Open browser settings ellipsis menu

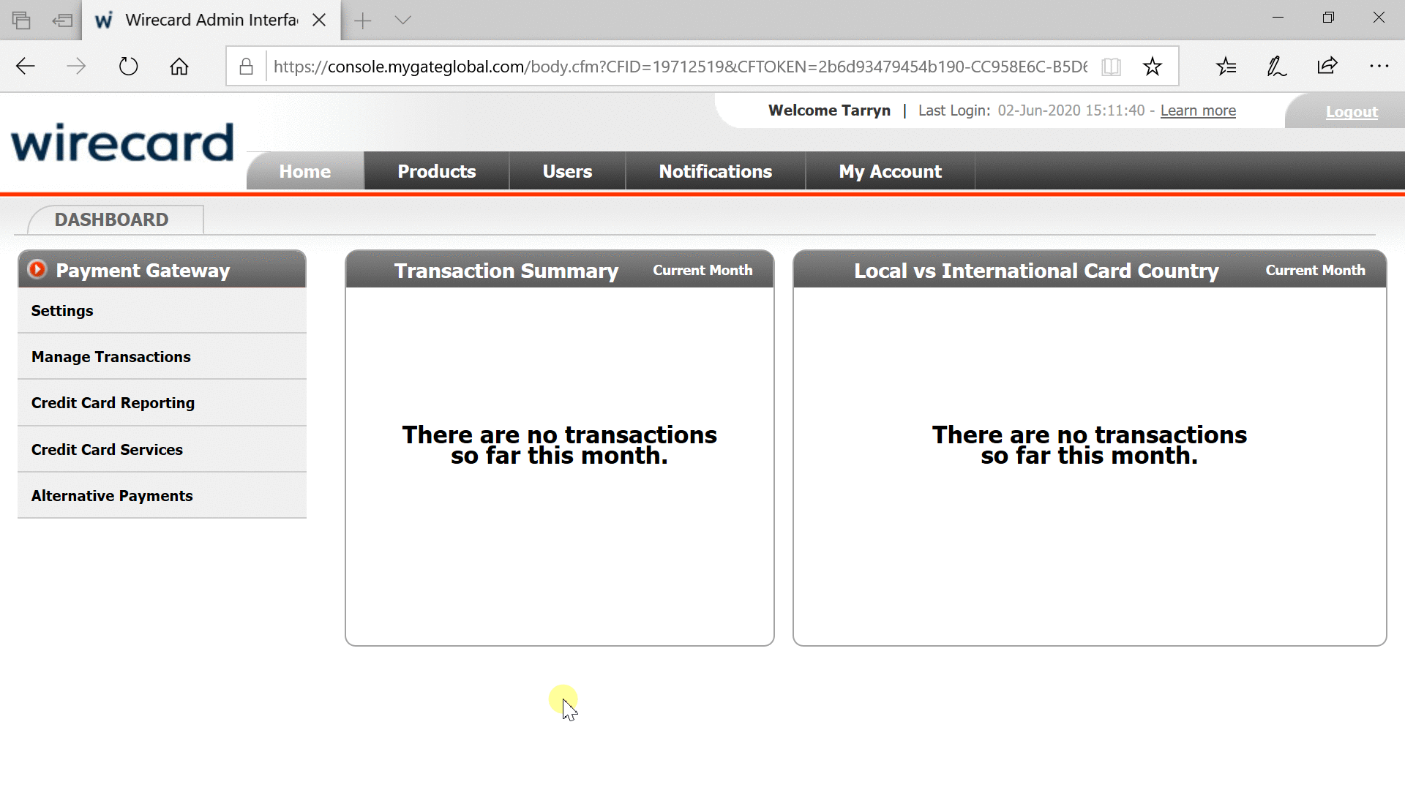click(1379, 67)
